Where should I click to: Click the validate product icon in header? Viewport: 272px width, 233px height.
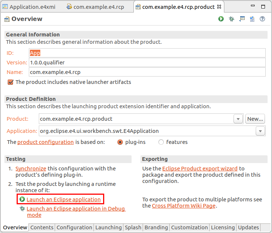252,19
